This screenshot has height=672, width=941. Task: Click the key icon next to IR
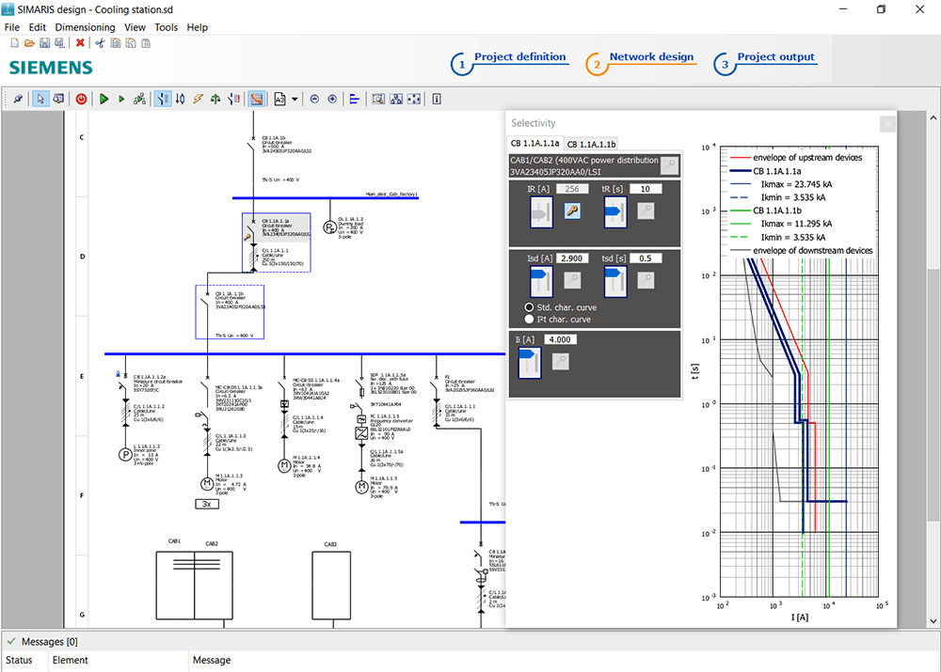pyautogui.click(x=570, y=211)
